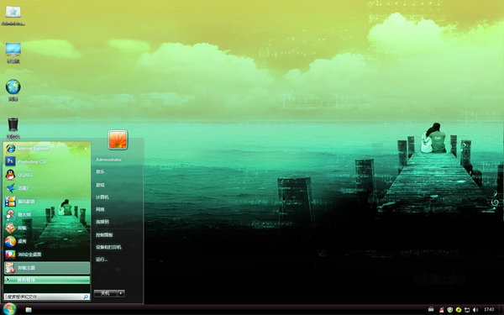Select 计算机 in the Start menu
The width and height of the screenshot is (504, 315).
tap(102, 197)
